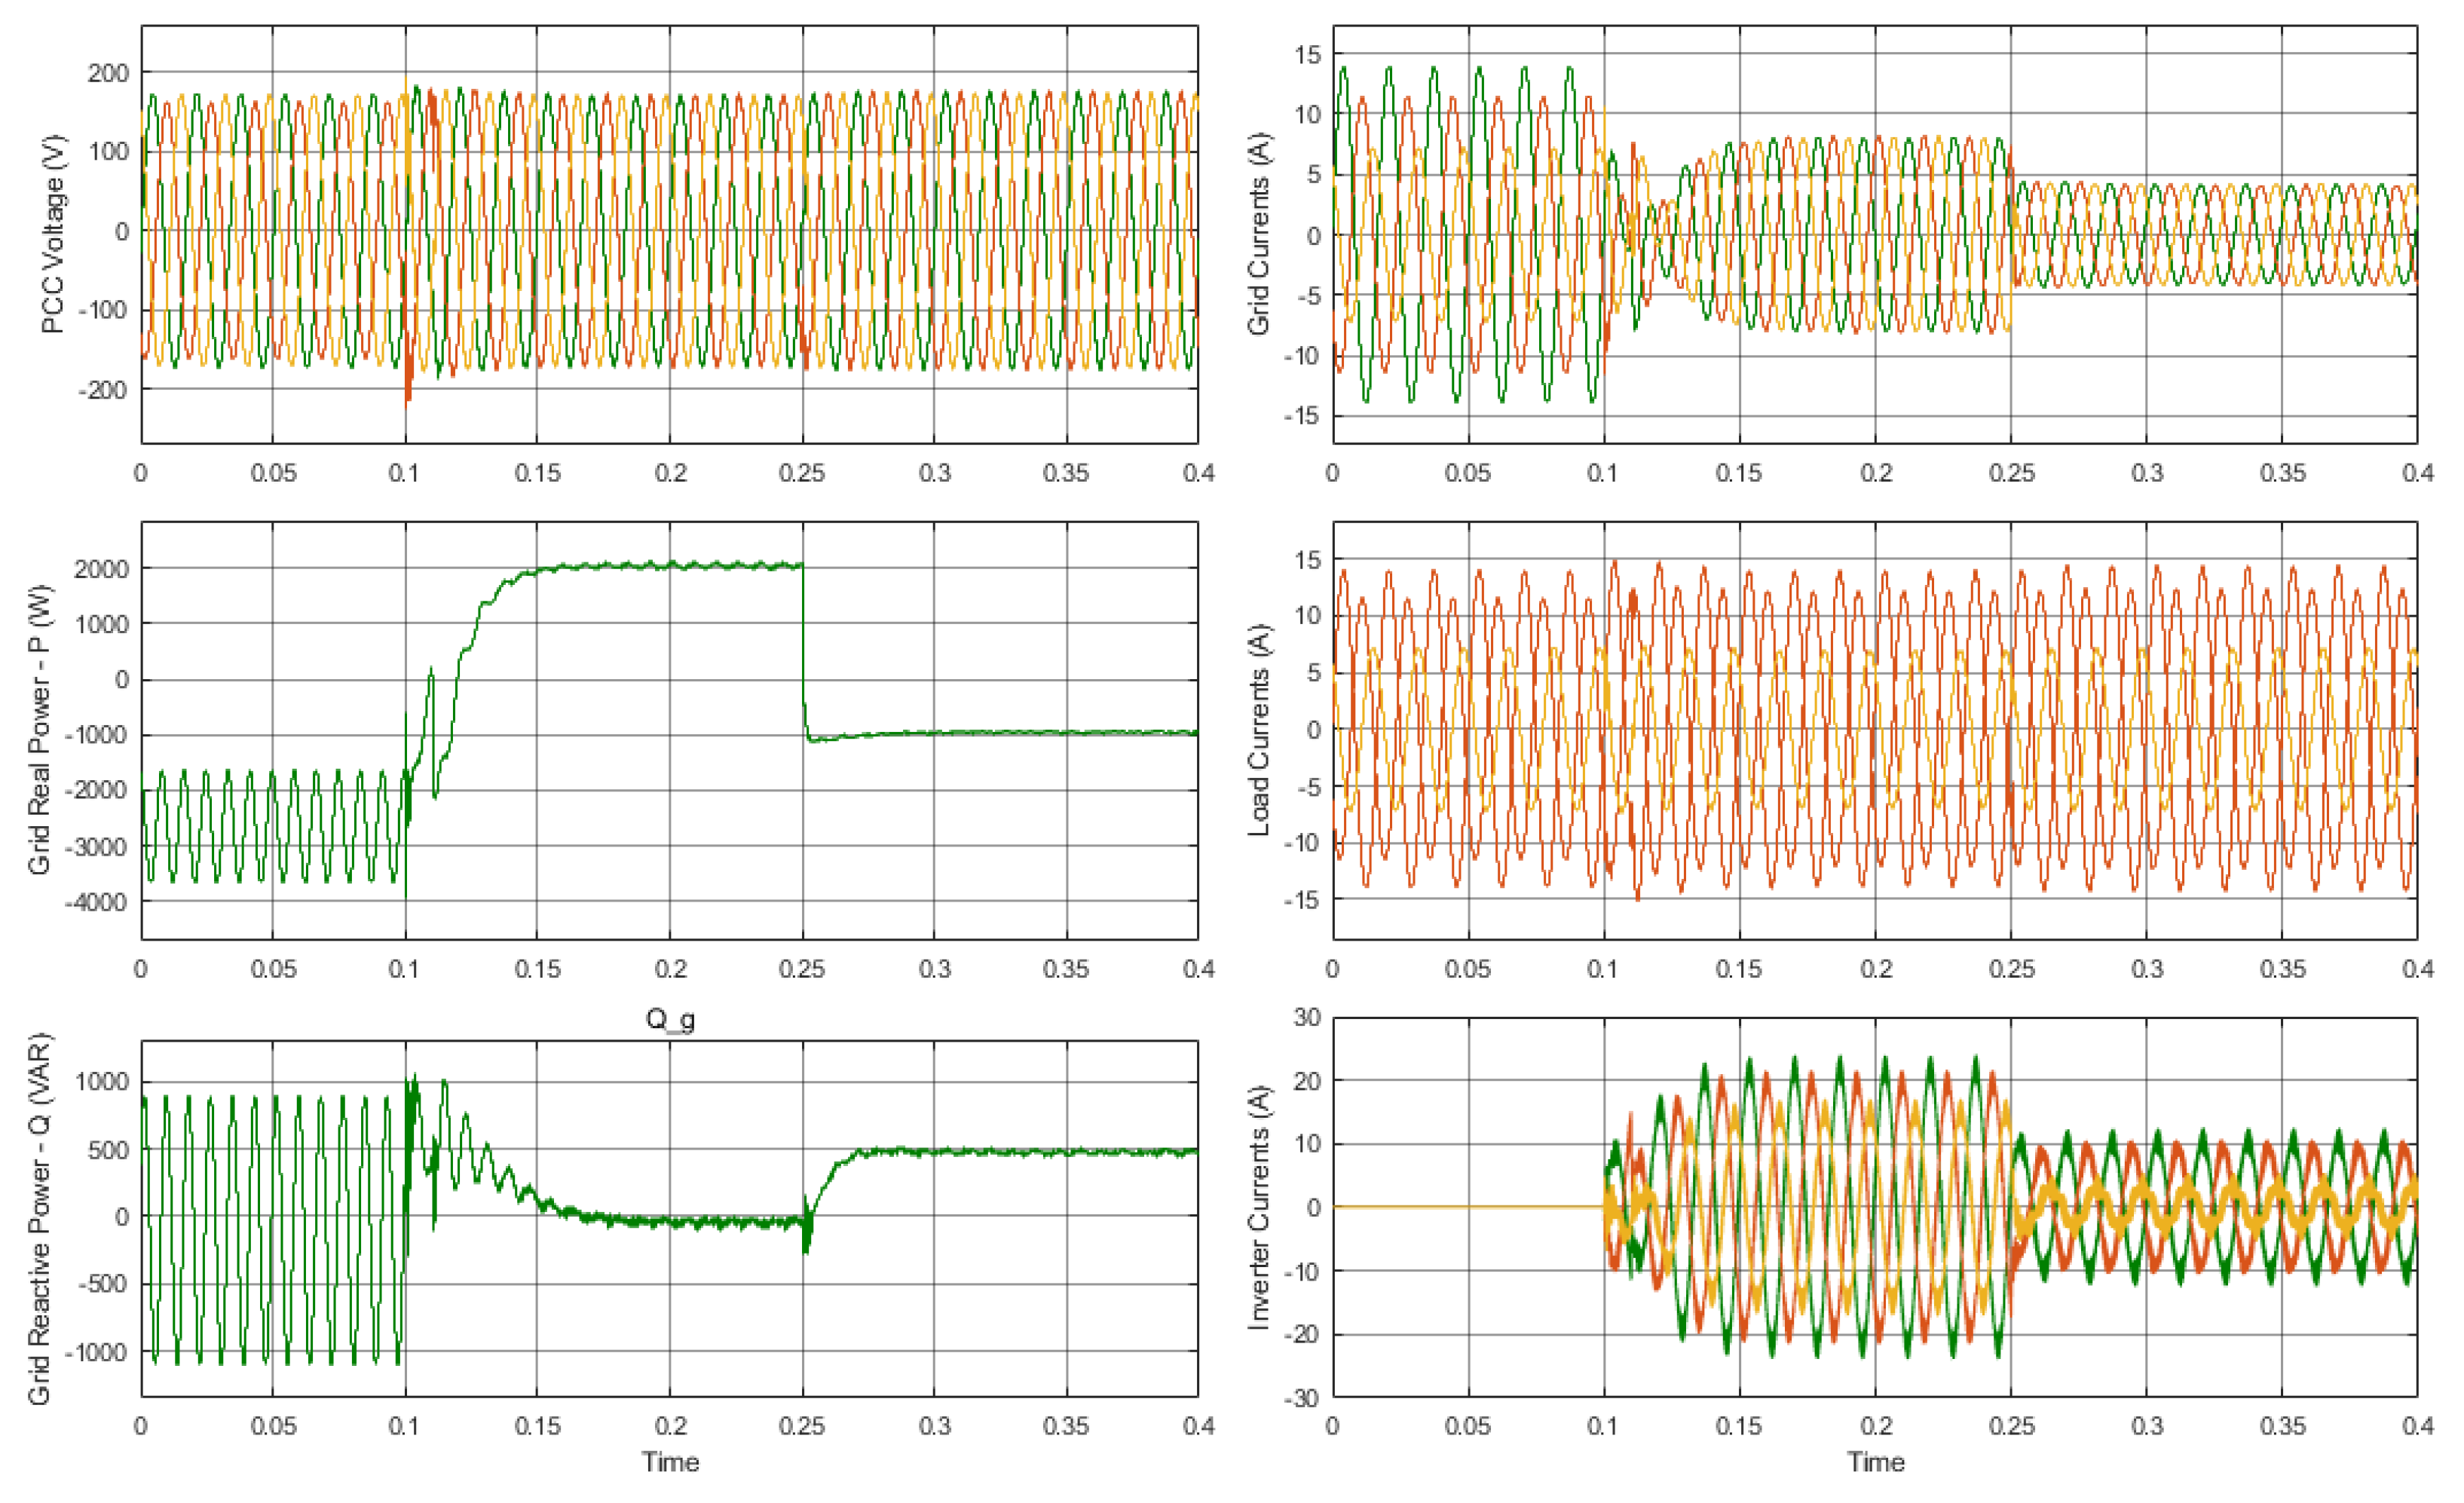Click the 30 tick label on inverter currents axis
The width and height of the screenshot is (2464, 1503).
(1307, 1017)
